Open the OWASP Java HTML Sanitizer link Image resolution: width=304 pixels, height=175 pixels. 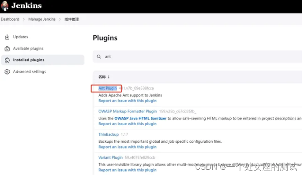coord(140,118)
